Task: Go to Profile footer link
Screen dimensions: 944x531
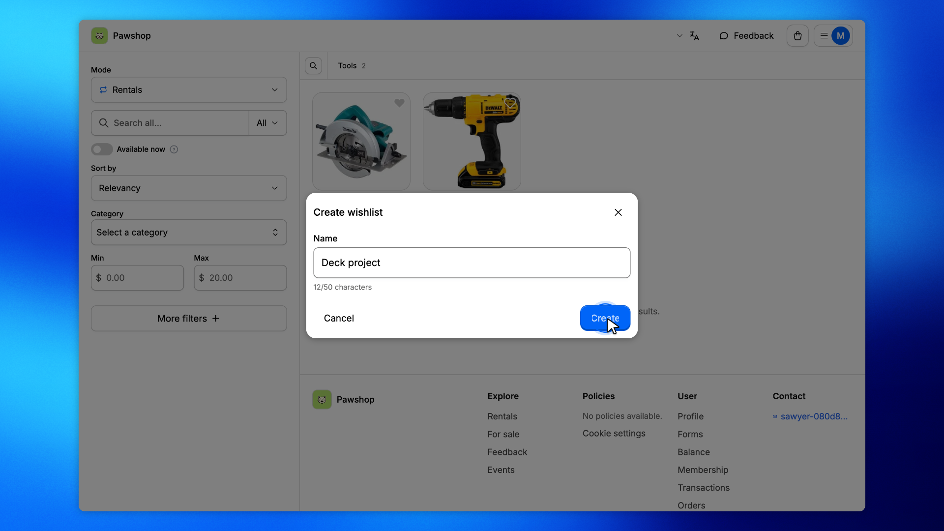Action: pyautogui.click(x=691, y=416)
